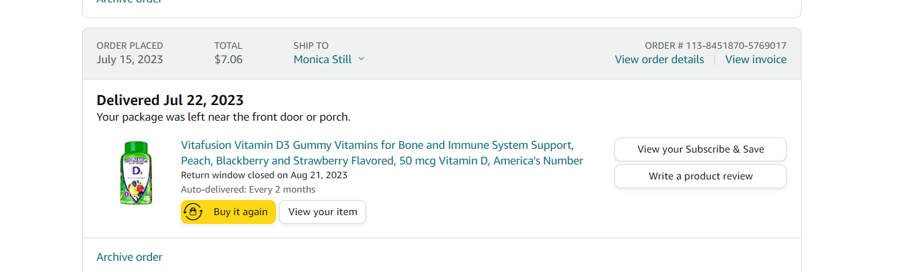Open the View invoice link

tap(755, 59)
